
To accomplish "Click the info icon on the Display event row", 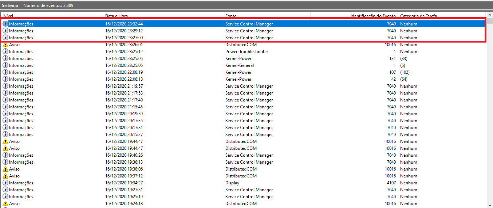I will click(5, 183).
